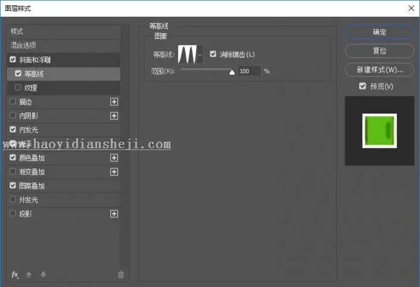420x287 pixels.
Task: Open the contour picker dropdown arrow
Action: [200, 55]
